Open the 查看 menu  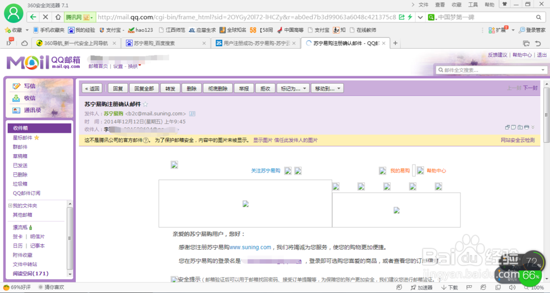coord(440,4)
